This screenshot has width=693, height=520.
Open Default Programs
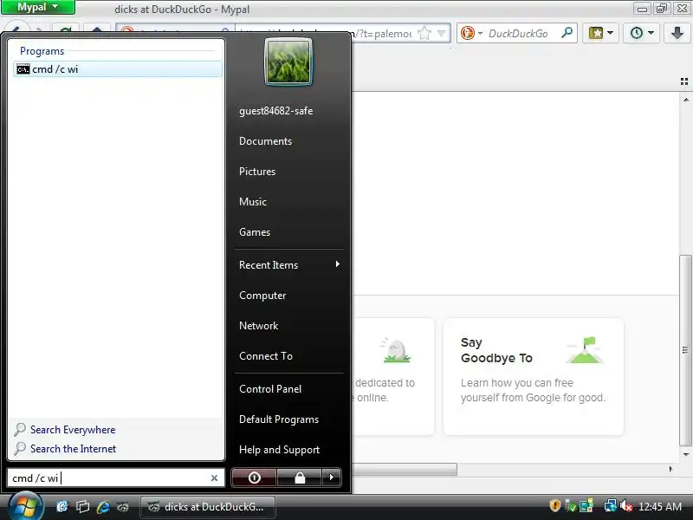279,419
